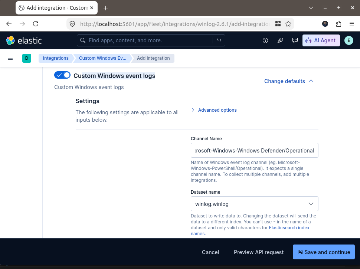Open the QR code grid icon in the address bar
This screenshot has width=360, height=269.
278,24
